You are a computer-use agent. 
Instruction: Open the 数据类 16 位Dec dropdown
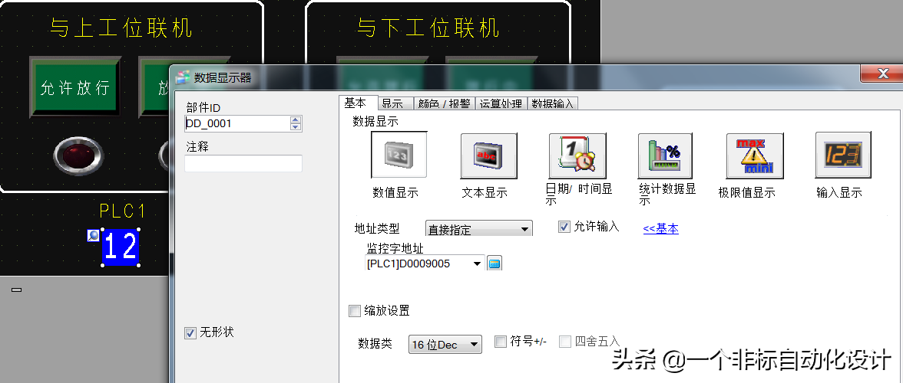point(445,345)
